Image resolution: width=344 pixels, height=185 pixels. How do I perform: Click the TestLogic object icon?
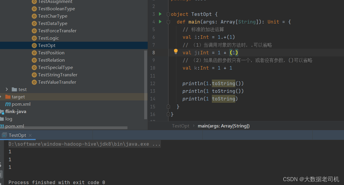pyautogui.click(x=34, y=38)
